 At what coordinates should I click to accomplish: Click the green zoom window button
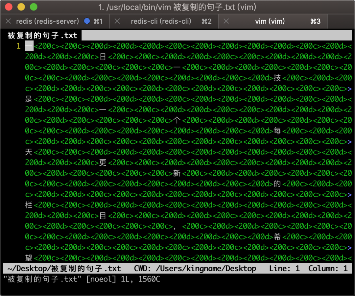click(x=34, y=7)
